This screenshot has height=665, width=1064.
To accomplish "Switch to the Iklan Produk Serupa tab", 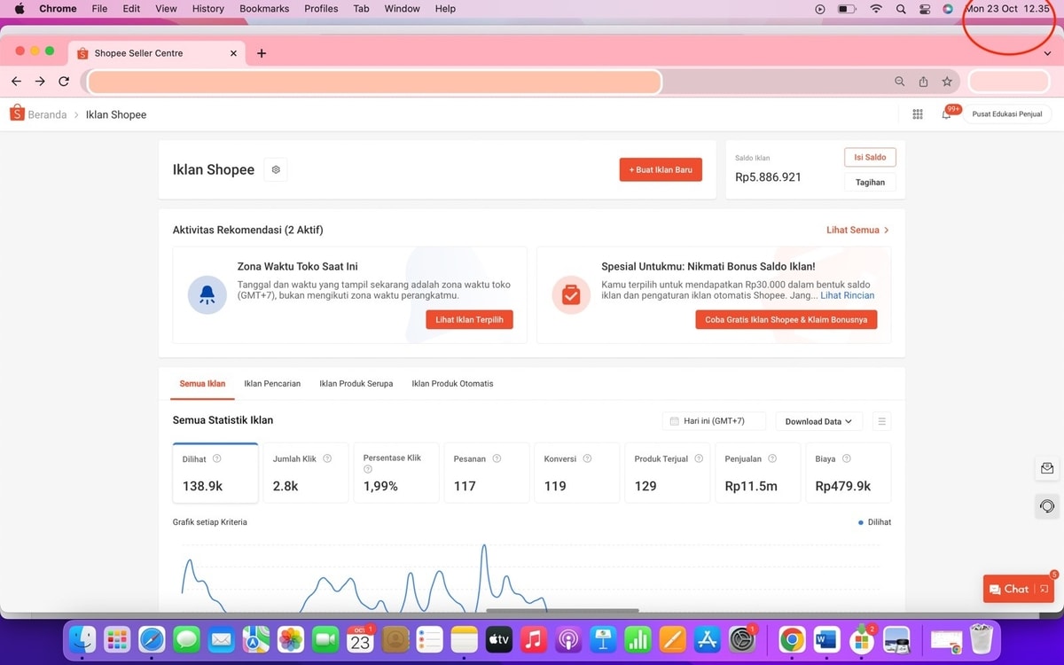I will [356, 384].
